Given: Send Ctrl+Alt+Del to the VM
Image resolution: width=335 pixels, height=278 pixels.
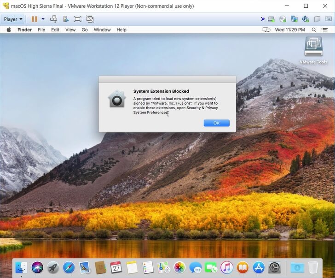Looking at the screenshot, I should click(53, 19).
